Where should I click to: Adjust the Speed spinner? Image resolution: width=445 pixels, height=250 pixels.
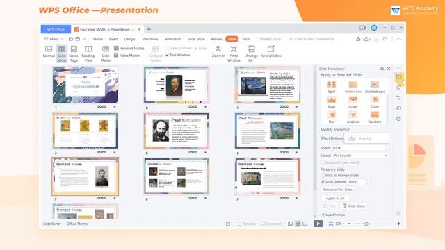[x=386, y=148]
